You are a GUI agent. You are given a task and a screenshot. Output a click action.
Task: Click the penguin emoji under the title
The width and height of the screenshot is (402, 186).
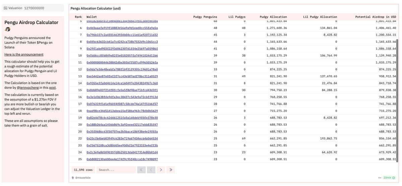coord(8,30)
